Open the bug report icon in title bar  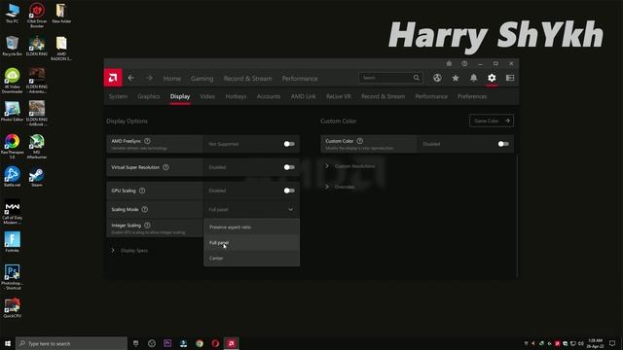click(449, 63)
